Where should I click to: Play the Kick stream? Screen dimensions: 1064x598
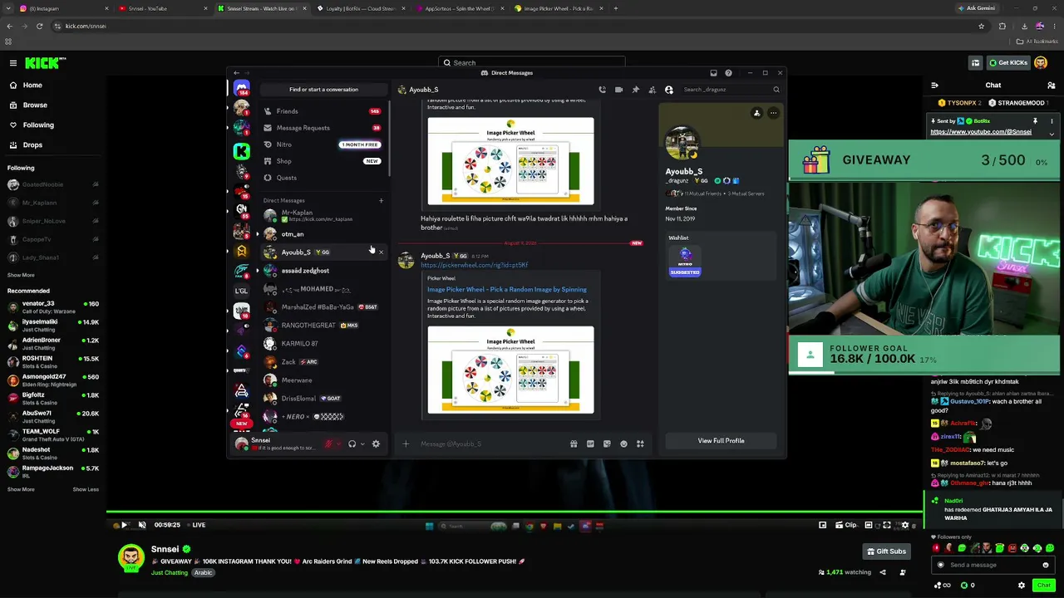pos(125,525)
